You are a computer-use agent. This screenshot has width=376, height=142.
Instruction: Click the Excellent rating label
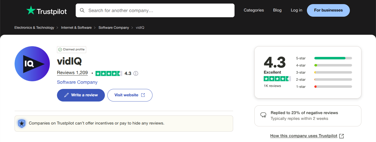(273, 72)
